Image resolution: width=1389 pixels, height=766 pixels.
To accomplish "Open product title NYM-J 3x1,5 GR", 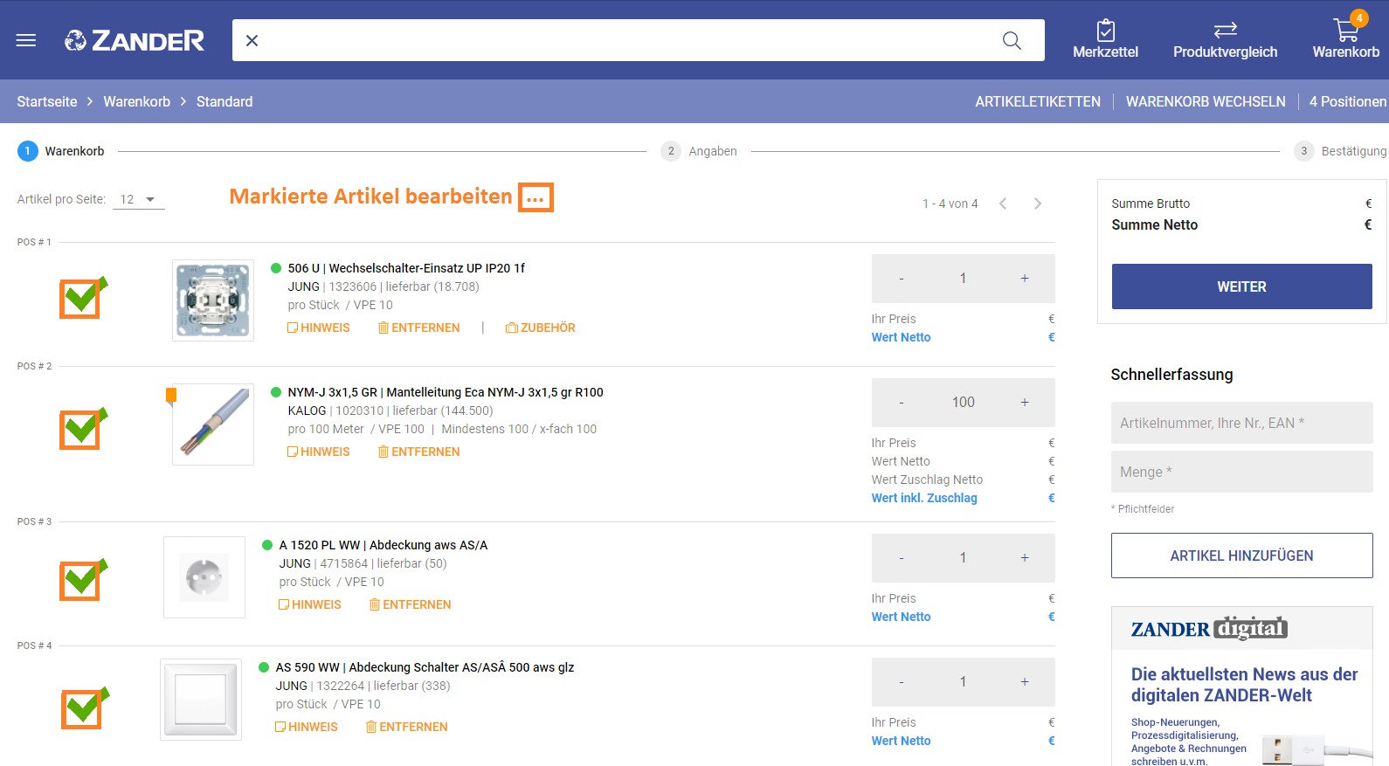I will click(446, 392).
